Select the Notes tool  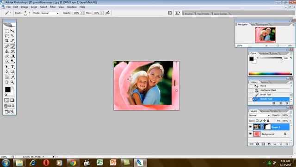click(x=7, y=77)
